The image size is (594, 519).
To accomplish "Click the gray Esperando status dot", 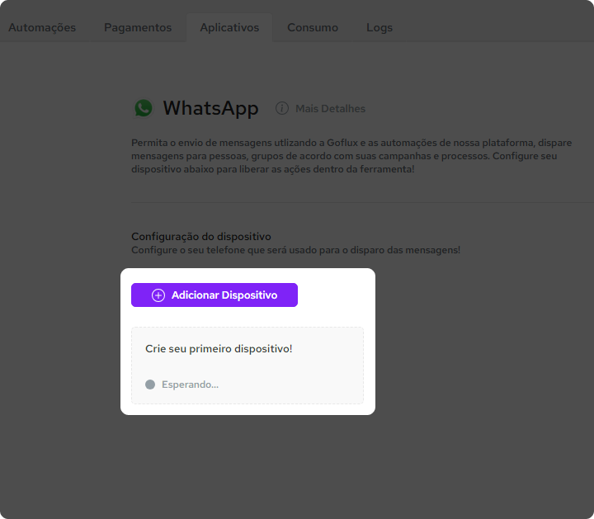I will [150, 385].
